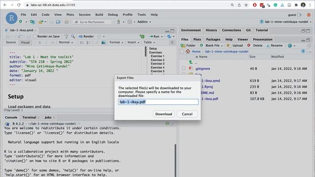
Task: Click the print document icon
Action: [x=66, y=22]
